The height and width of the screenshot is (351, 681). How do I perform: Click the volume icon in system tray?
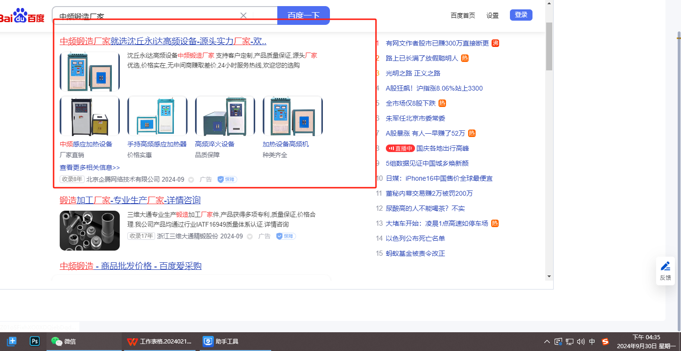point(580,341)
